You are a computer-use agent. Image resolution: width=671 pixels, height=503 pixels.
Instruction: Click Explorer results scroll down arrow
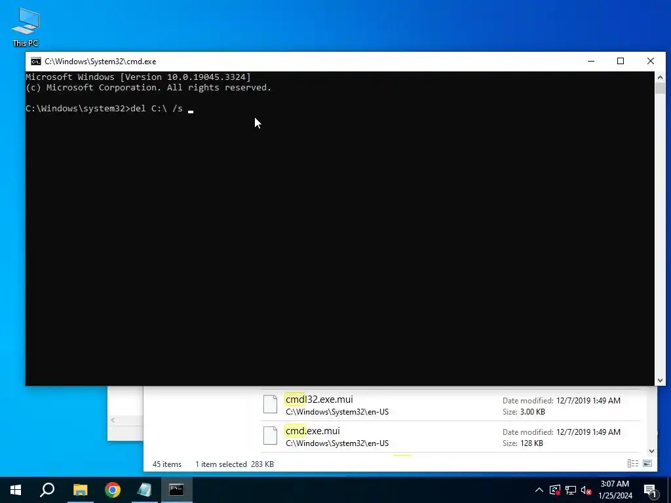point(651,451)
